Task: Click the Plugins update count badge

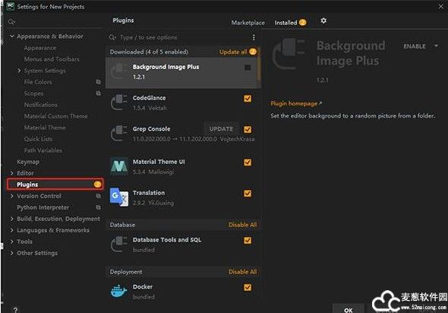Action: 97,185
